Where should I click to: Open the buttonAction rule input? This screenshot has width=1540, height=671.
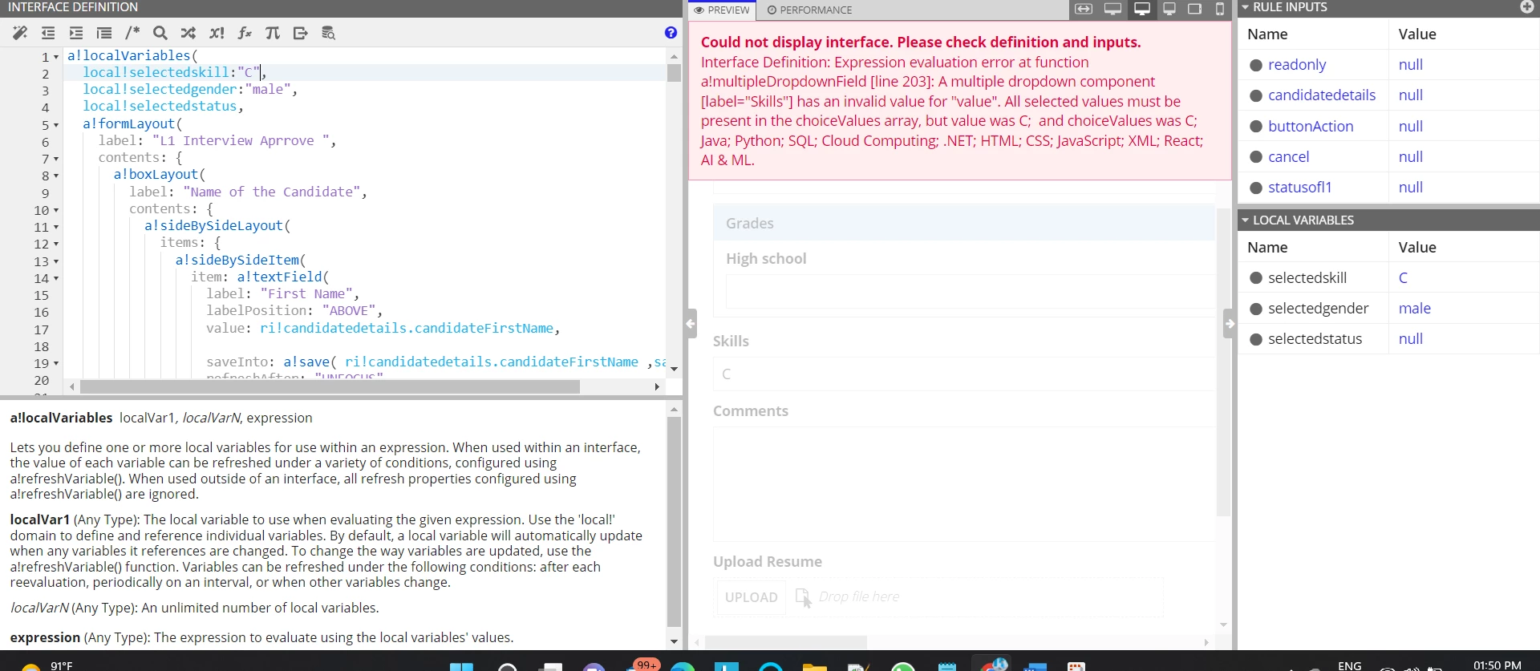tap(1311, 127)
